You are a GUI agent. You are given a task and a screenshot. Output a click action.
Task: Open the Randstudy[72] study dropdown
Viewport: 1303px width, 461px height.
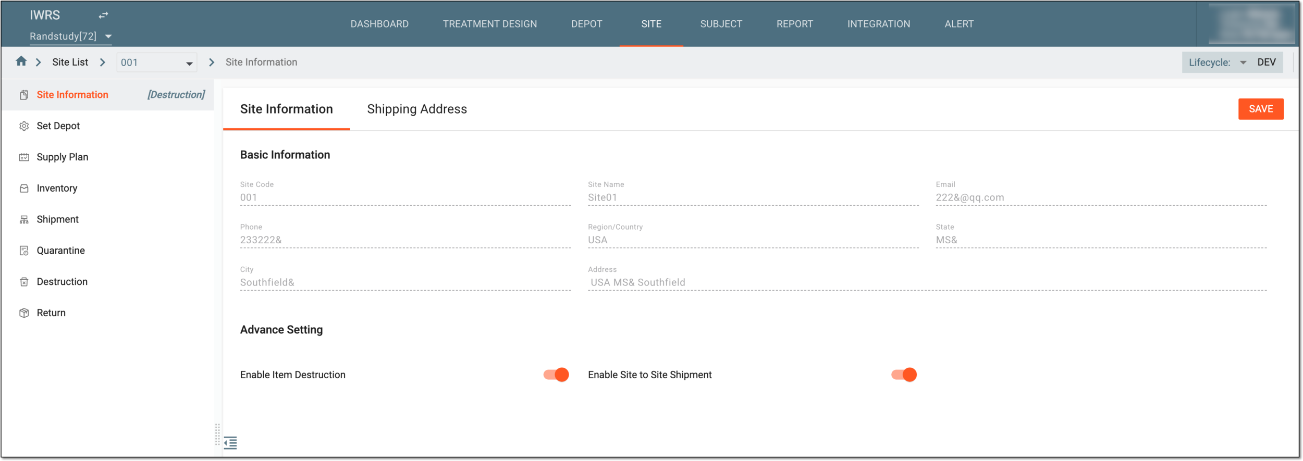coord(71,36)
